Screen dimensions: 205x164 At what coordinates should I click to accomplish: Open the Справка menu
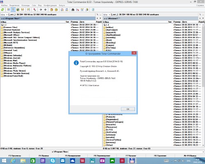[200, 5]
